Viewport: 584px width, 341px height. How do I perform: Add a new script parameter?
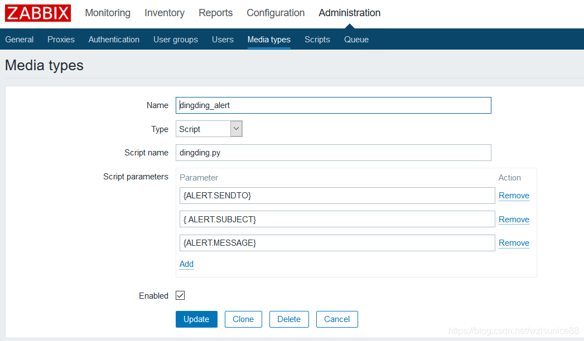[187, 264]
